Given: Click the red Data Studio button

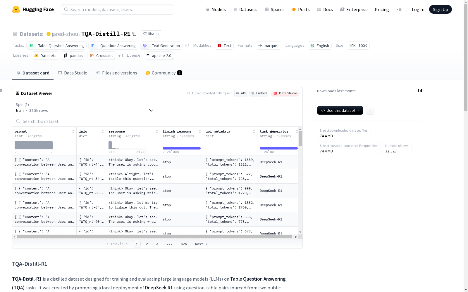Looking at the screenshot, I should [x=285, y=93].
